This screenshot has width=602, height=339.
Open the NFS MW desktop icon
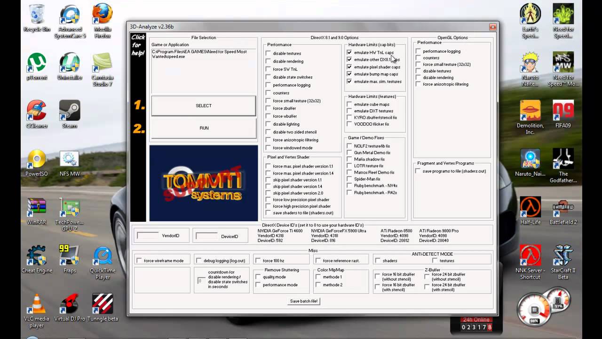tap(70, 163)
